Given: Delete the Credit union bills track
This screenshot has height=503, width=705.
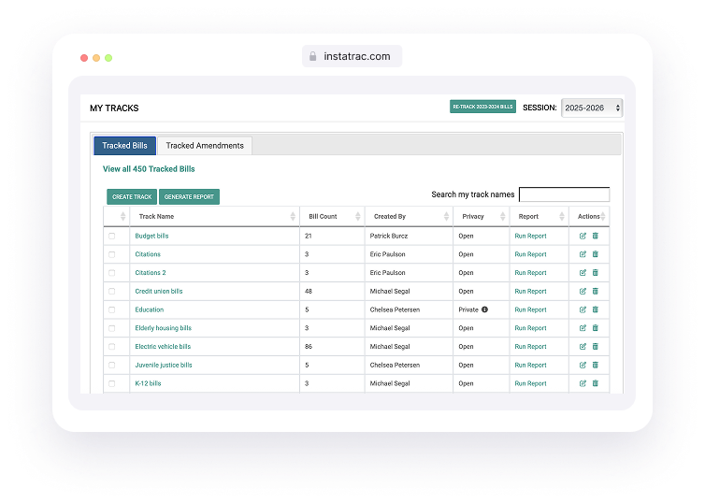Looking at the screenshot, I should 596,292.
